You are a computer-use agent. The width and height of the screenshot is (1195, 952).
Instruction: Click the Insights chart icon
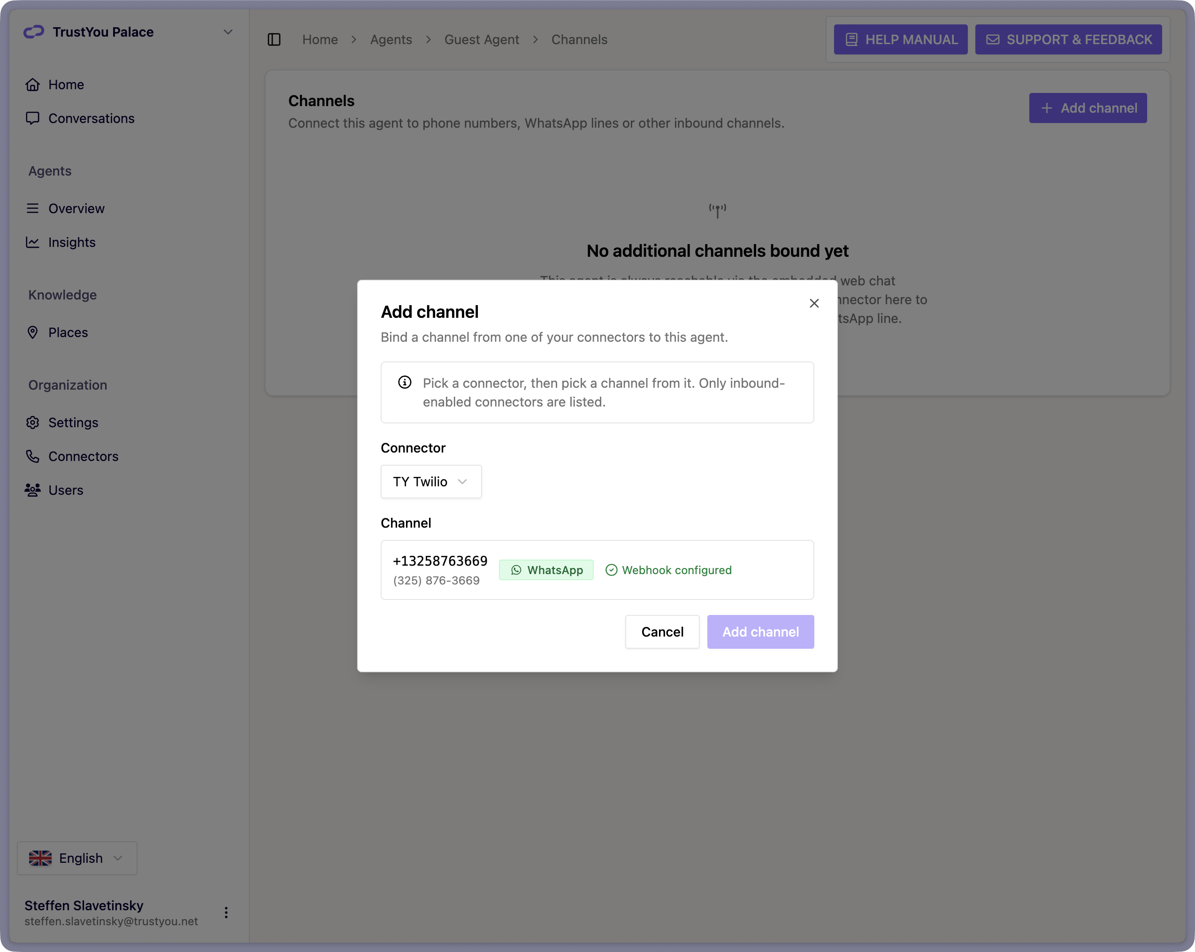(x=33, y=242)
